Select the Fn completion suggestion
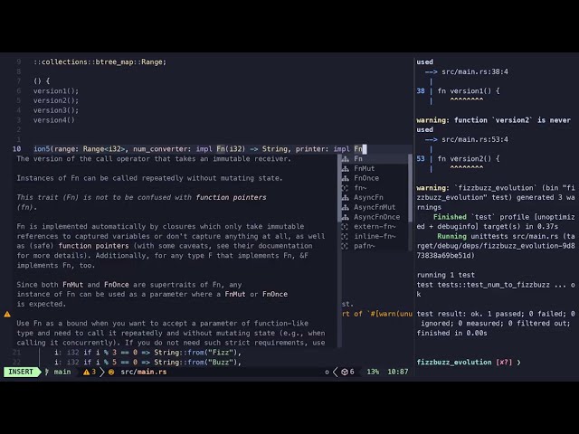The width and height of the screenshot is (579, 434). pos(374,159)
